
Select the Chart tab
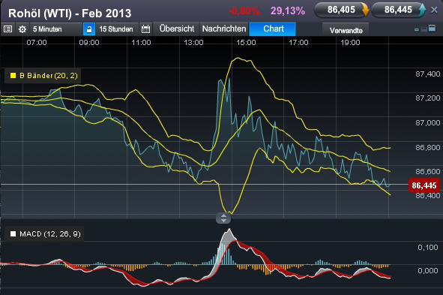[273, 29]
